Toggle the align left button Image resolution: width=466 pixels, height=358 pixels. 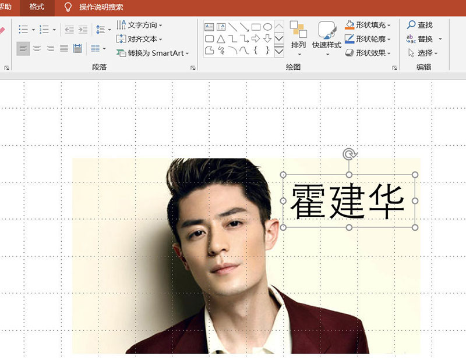point(23,48)
